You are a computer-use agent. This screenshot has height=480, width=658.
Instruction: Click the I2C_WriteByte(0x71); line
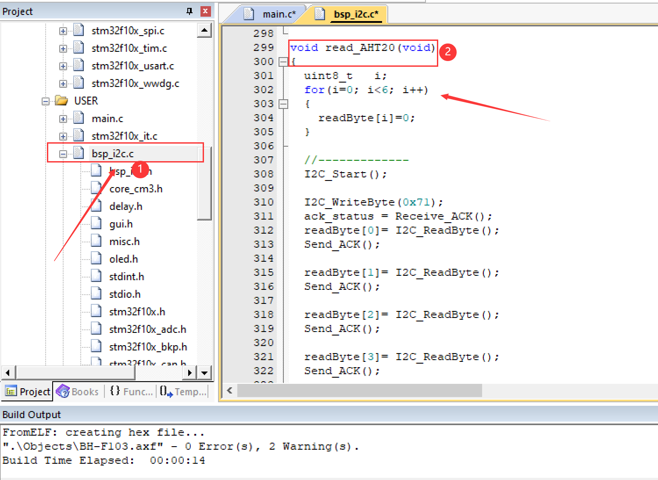[374, 202]
